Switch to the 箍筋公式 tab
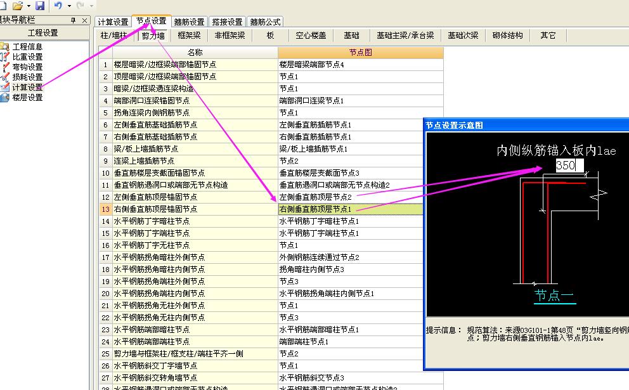 265,22
